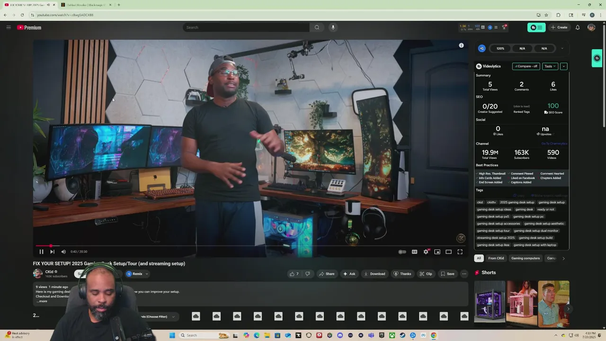Image resolution: width=606 pixels, height=341 pixels.
Task: Open Chrome from the taskbar
Action: (x=434, y=335)
